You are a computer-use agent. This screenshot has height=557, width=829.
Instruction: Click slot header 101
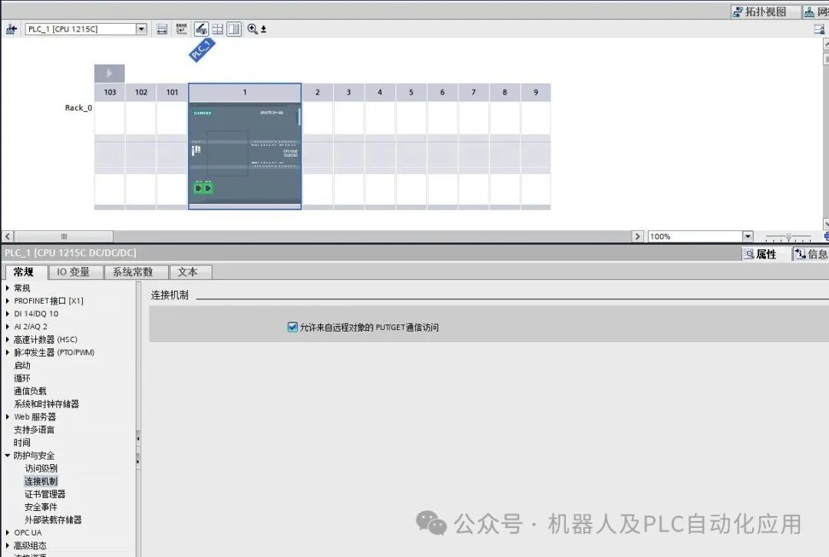[x=172, y=92]
